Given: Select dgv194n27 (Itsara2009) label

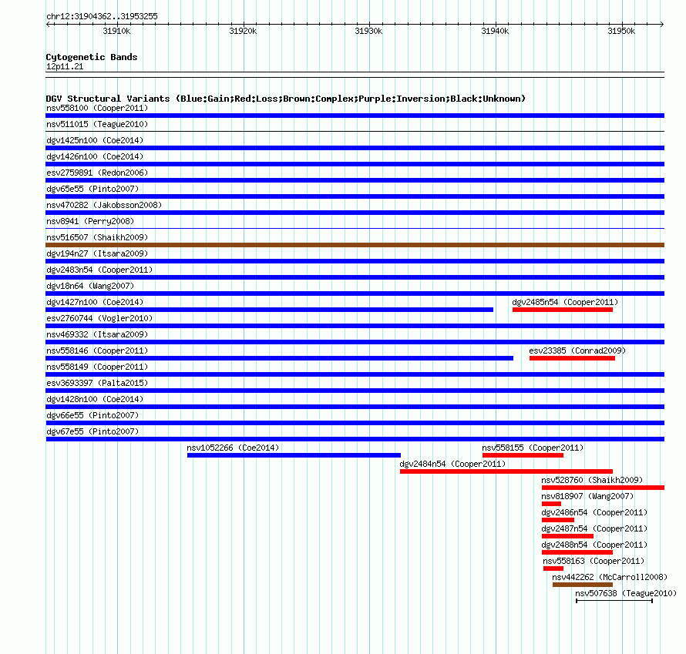Looking at the screenshot, I should tap(97, 253).
